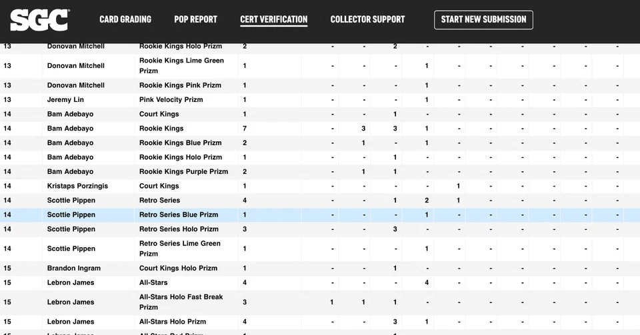
Task: Click the Court Kings Holo Prizm set name
Action: point(178,268)
